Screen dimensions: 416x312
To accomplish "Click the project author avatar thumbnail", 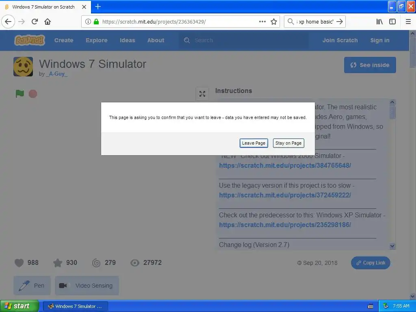I will (x=23, y=67).
